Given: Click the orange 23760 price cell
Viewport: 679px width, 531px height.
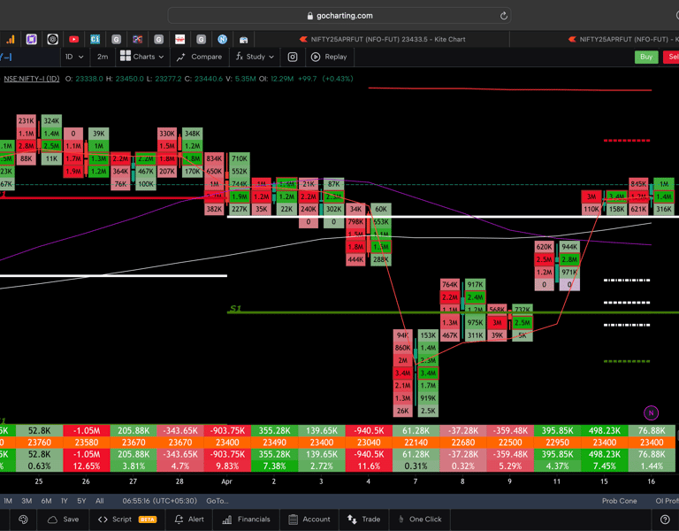Looking at the screenshot, I should click(40, 442).
